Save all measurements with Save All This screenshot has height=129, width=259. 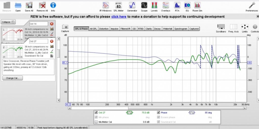click(29, 6)
